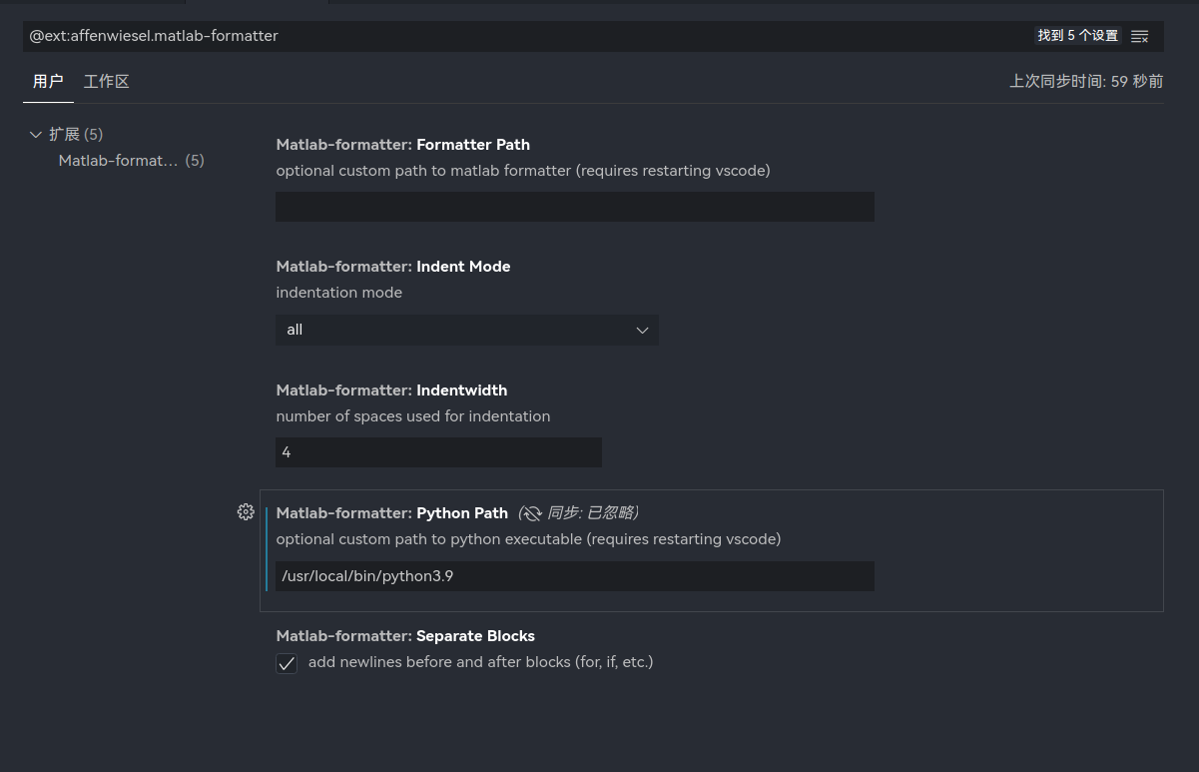This screenshot has width=1199, height=772.
Task: Click the sync-ignored icon on Python Path
Action: click(531, 513)
